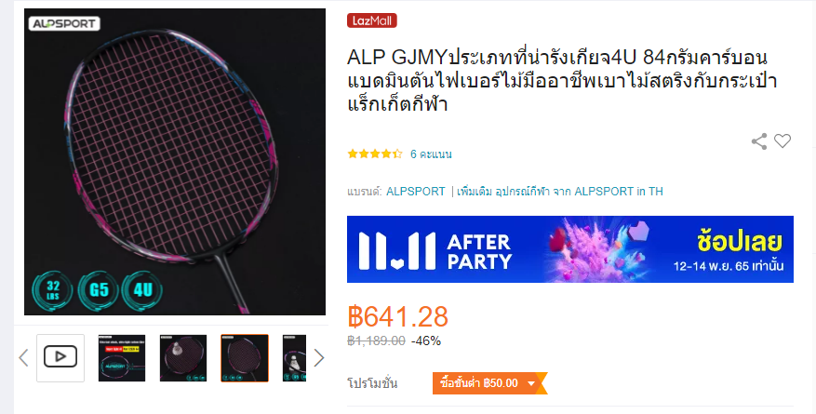This screenshot has height=414, width=816.
Task: Select the third thumbnail showing shuttlecock
Action: (183, 358)
